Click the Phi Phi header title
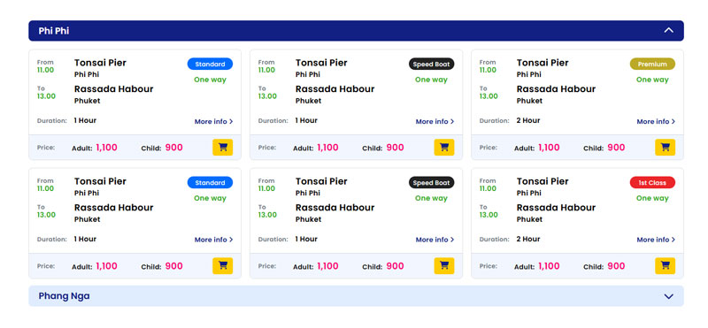 tap(54, 31)
